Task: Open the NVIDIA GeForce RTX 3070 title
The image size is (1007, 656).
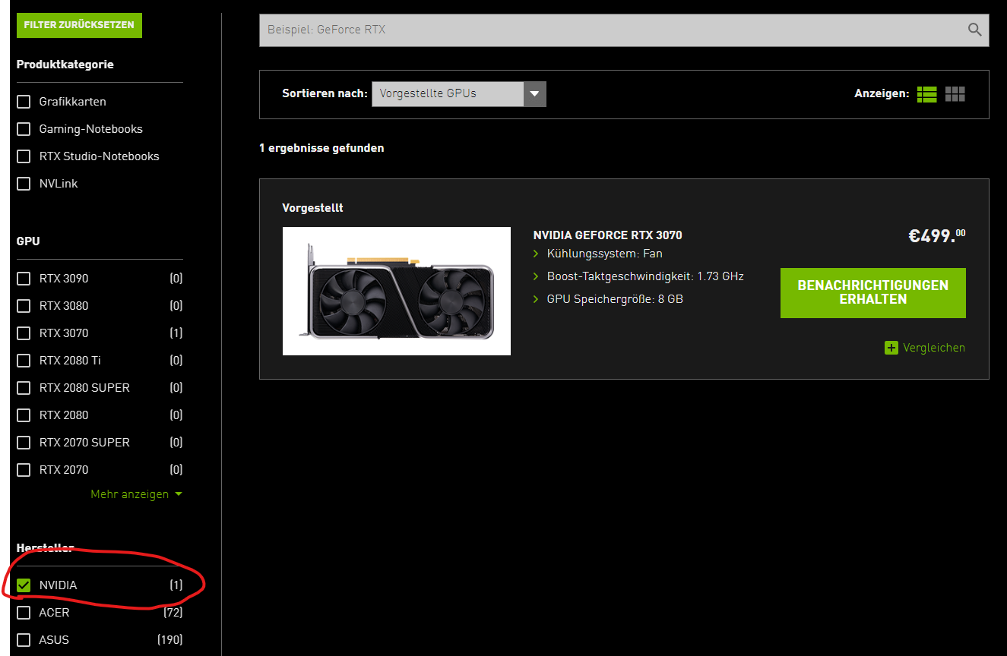Action: point(608,235)
